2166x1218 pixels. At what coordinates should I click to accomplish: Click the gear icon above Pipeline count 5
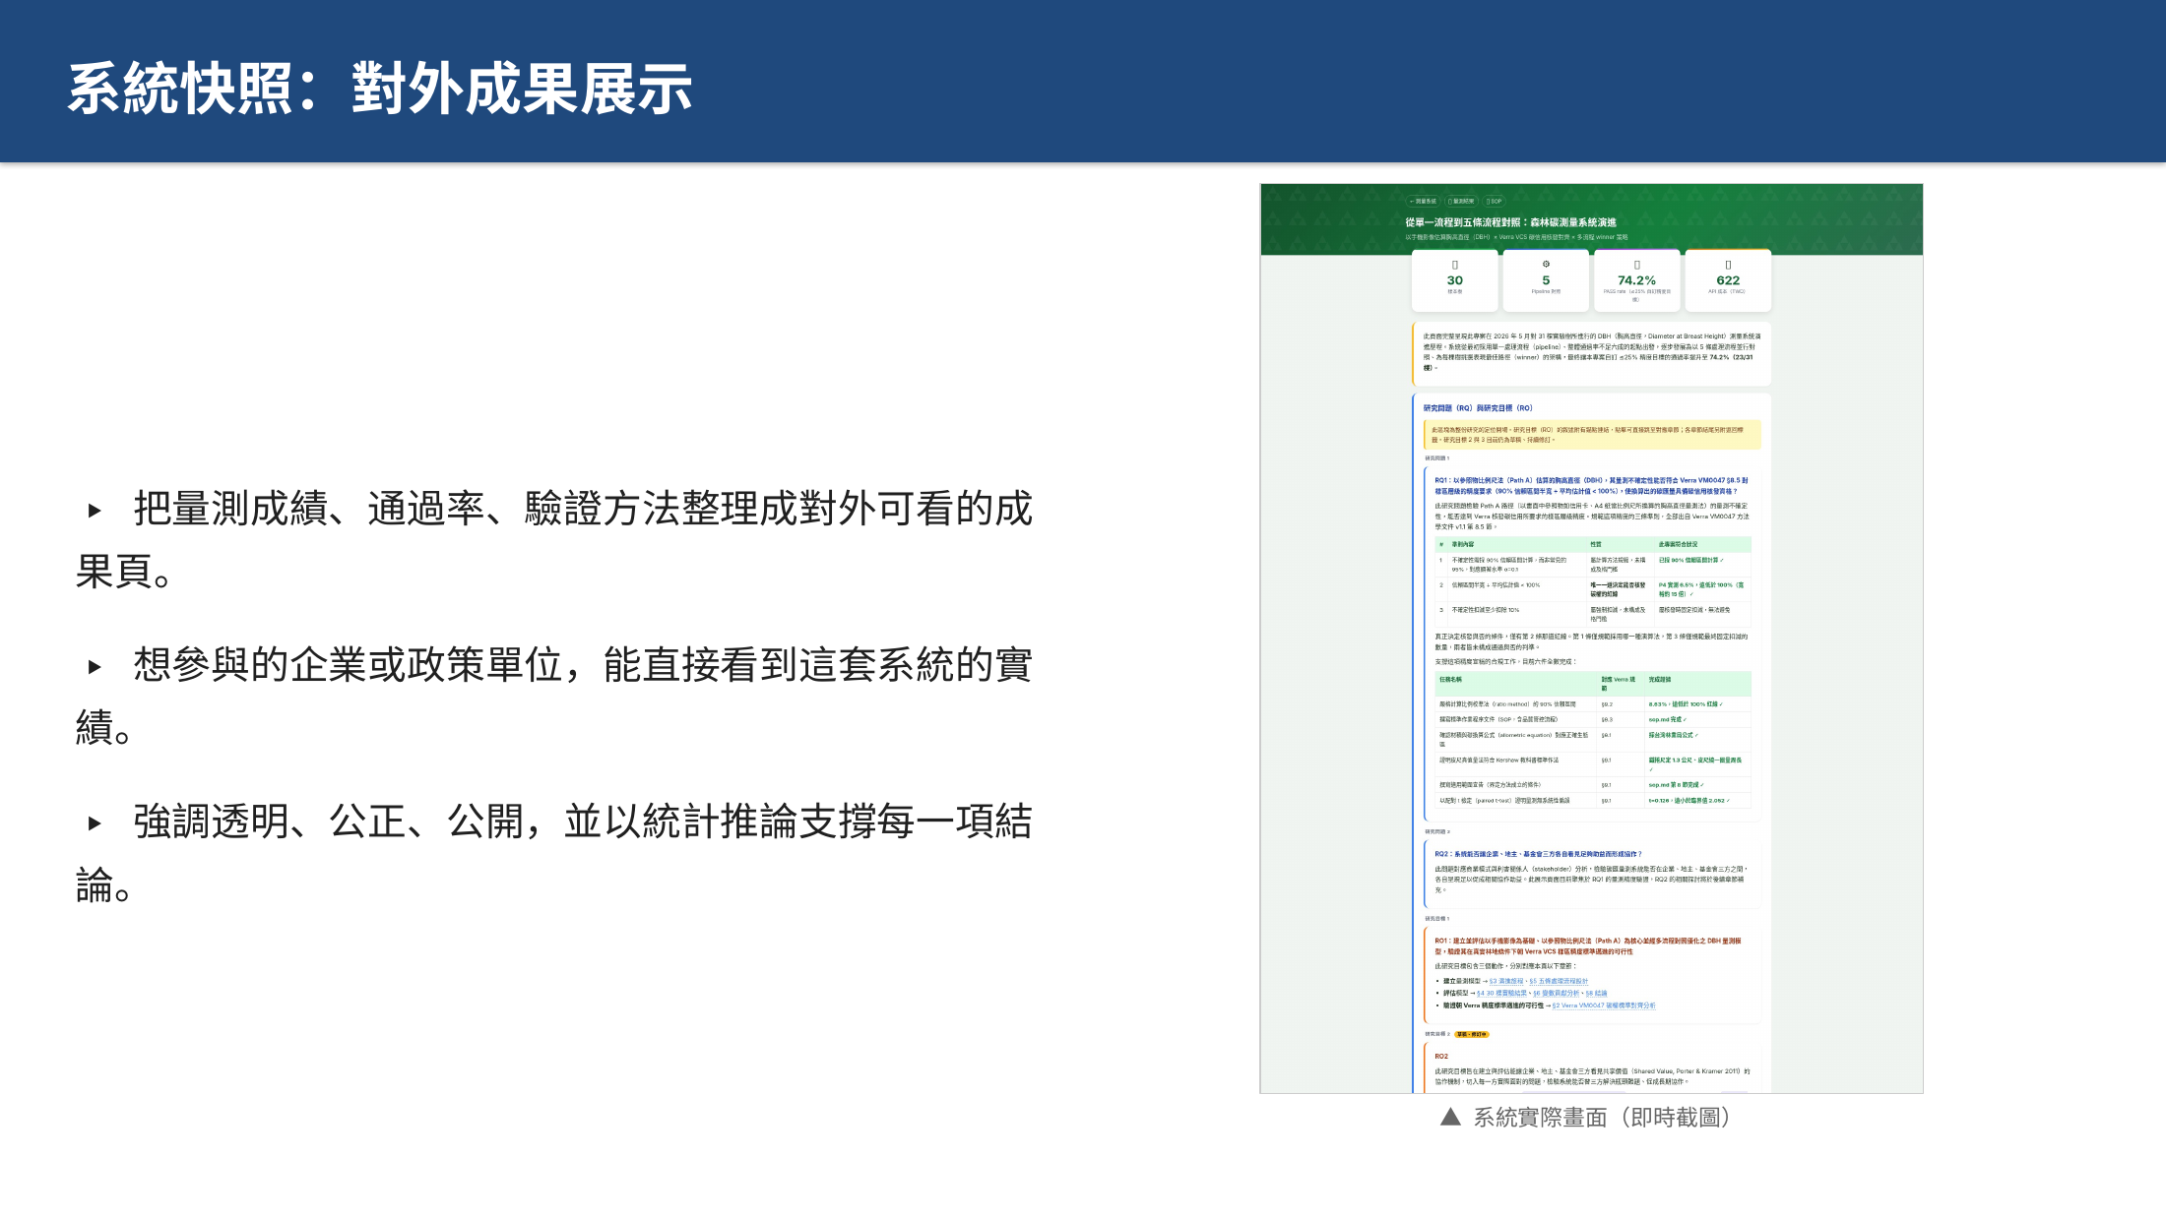pyautogui.click(x=1546, y=264)
